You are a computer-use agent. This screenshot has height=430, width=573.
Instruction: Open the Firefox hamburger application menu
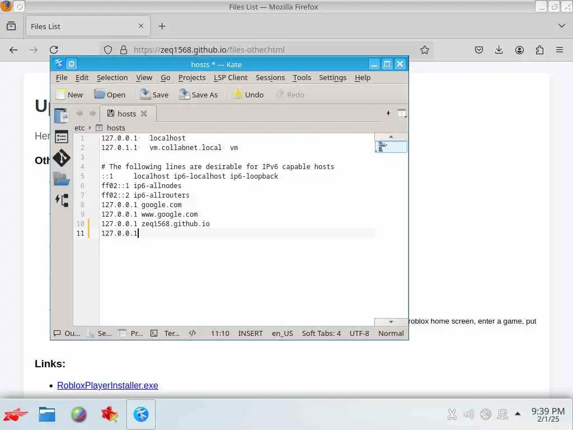point(560,50)
